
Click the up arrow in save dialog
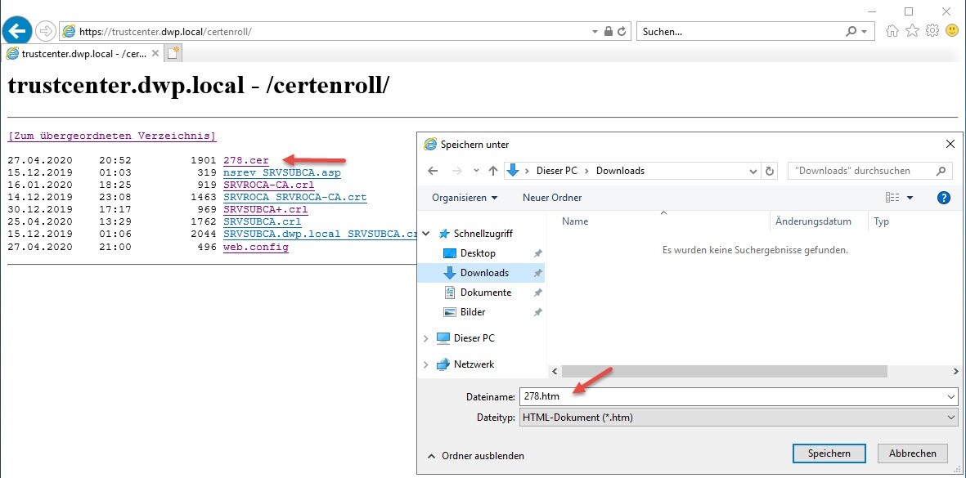[492, 171]
